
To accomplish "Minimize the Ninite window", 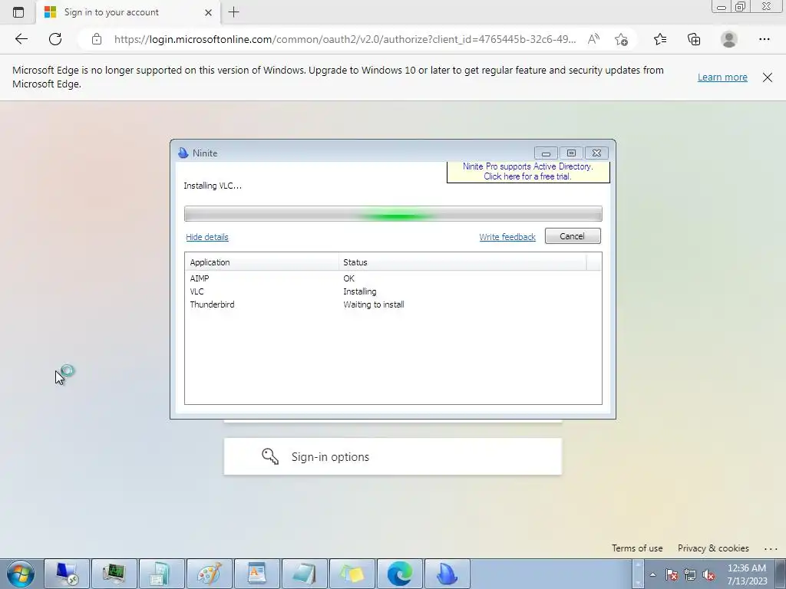I will click(x=546, y=153).
